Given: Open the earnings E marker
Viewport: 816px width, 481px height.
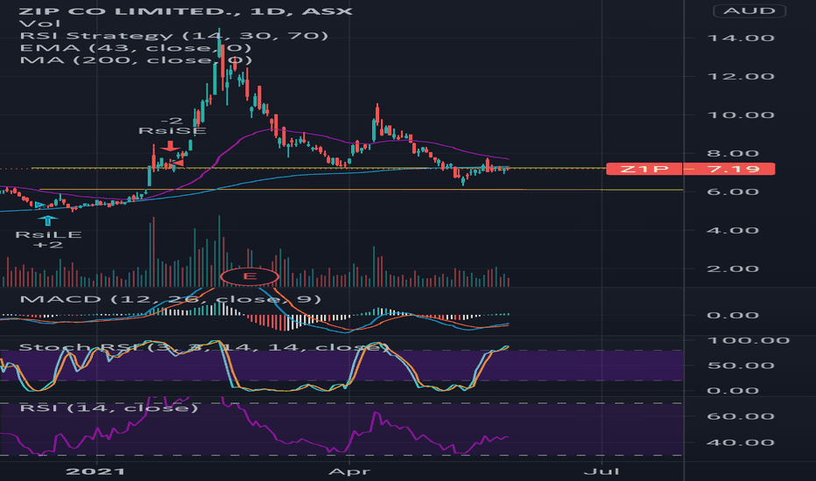Looking at the screenshot, I should click(250, 276).
